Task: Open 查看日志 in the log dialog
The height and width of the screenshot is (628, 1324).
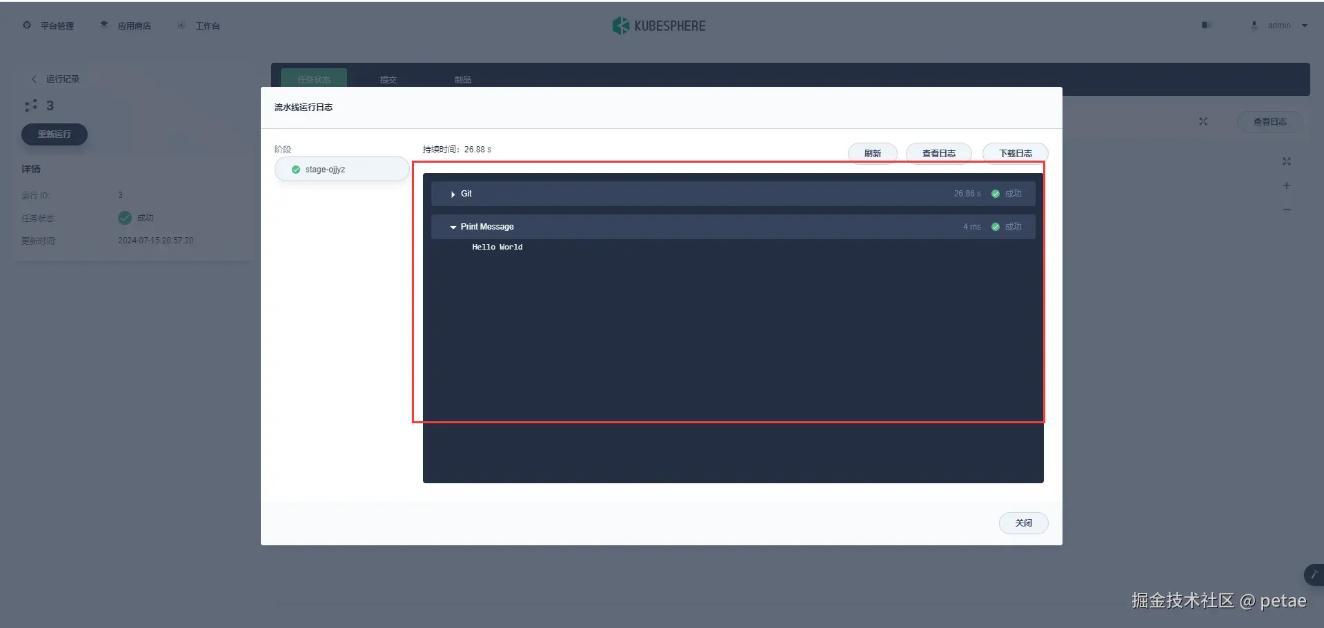Action: tap(938, 153)
